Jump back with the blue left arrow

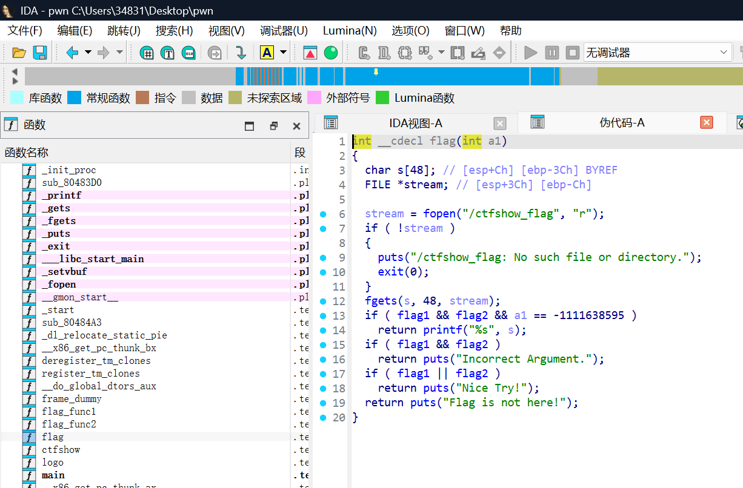pos(72,53)
